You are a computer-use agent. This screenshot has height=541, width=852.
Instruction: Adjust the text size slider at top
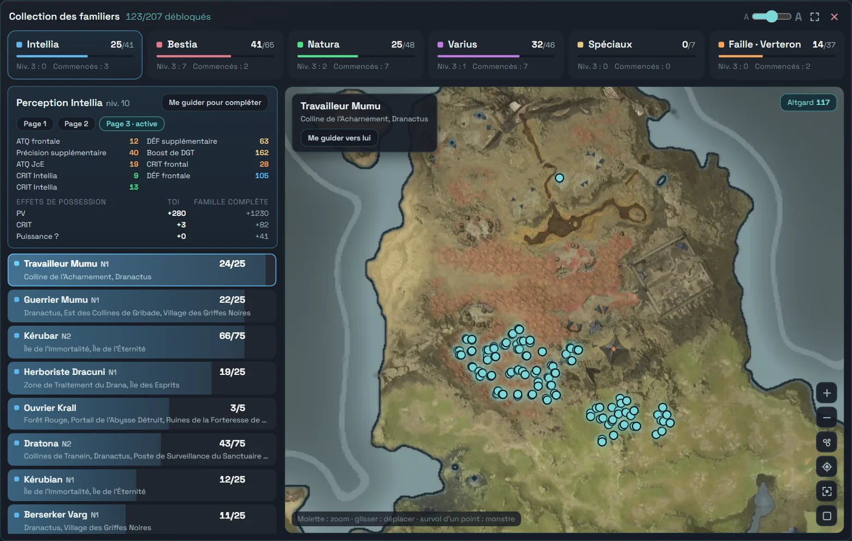771,16
